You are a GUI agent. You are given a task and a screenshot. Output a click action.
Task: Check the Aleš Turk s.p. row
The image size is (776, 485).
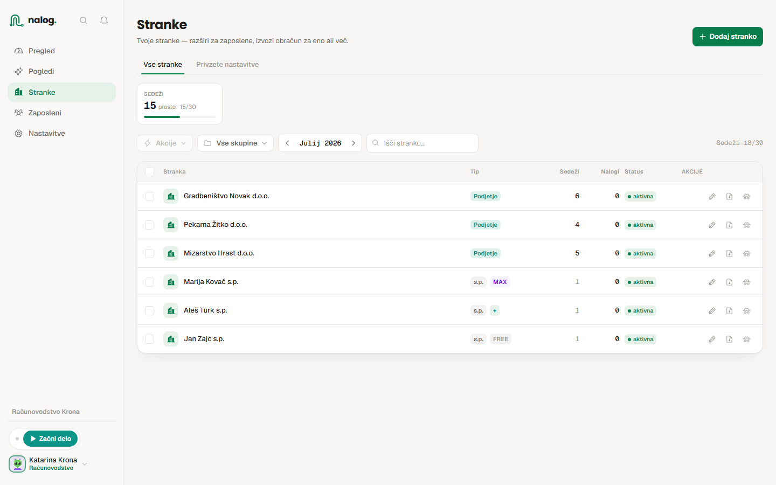(x=150, y=310)
